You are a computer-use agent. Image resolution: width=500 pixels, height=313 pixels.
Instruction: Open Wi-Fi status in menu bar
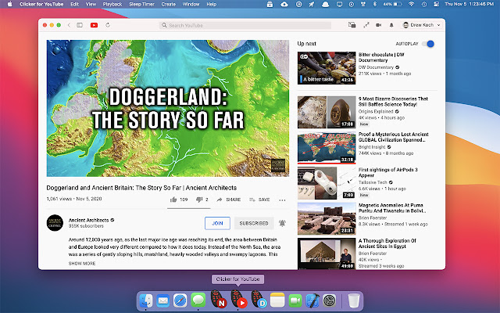pyautogui.click(x=412, y=4)
